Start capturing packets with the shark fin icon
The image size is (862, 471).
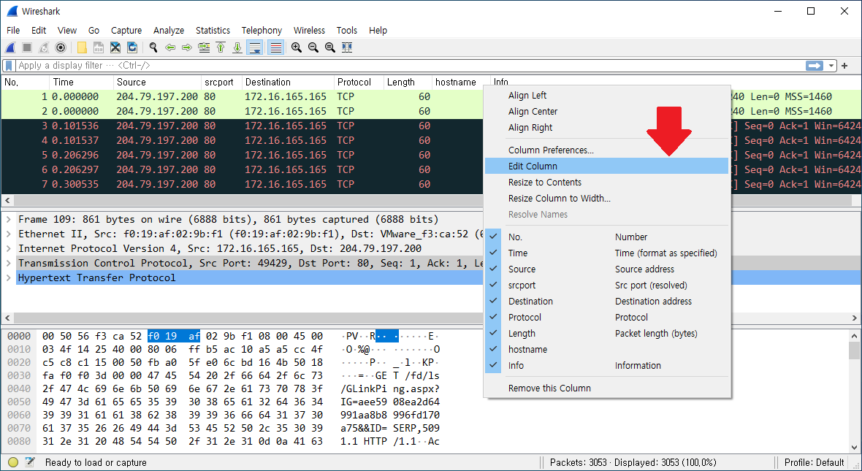point(10,47)
